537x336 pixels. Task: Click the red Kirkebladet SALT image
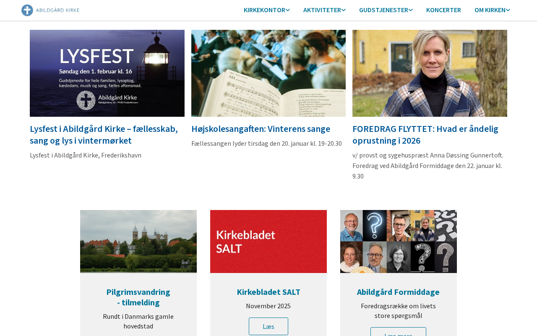(x=268, y=241)
